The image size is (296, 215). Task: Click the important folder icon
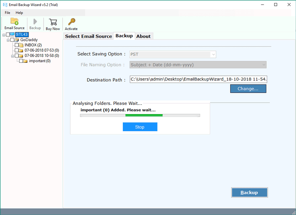pos(25,61)
